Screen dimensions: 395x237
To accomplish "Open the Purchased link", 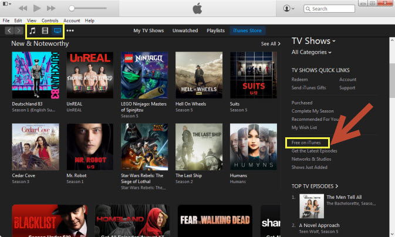I will [302, 103].
